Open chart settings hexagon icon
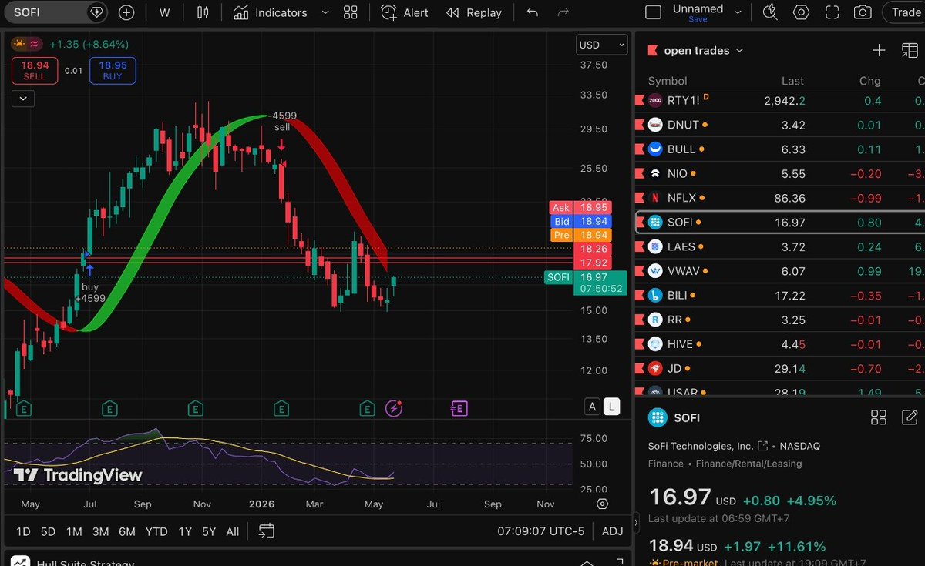 coord(801,12)
